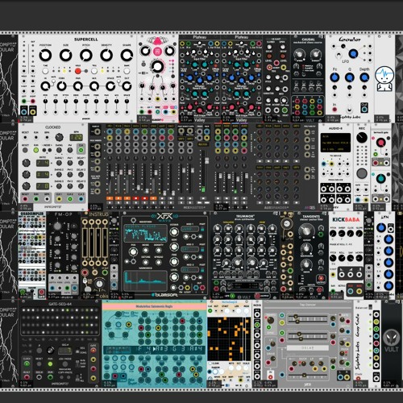Click Supercell's DENSITY knob
The image size is (403, 403).
click(106, 55)
